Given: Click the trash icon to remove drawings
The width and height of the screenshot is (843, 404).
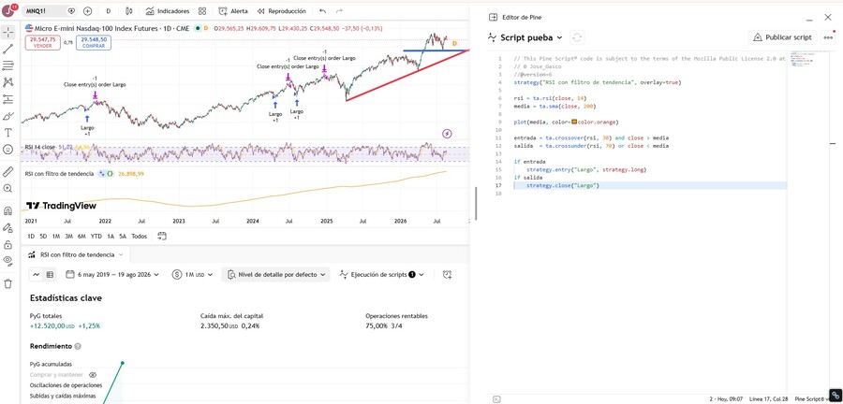Looking at the screenshot, I should [x=8, y=283].
